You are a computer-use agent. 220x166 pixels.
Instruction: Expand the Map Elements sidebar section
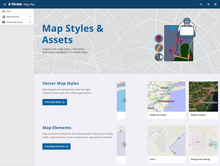30,17
